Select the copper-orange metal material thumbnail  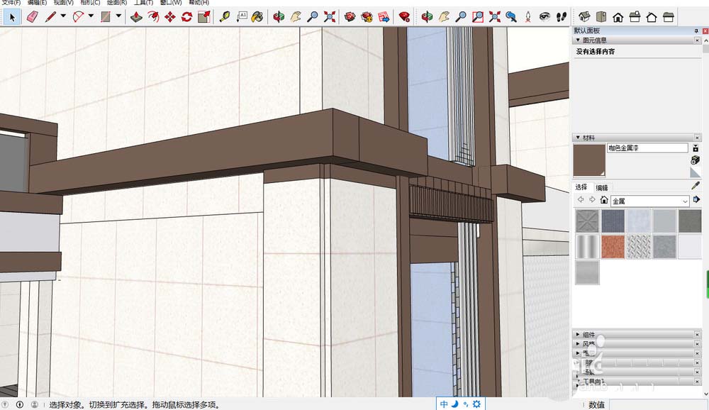click(613, 247)
